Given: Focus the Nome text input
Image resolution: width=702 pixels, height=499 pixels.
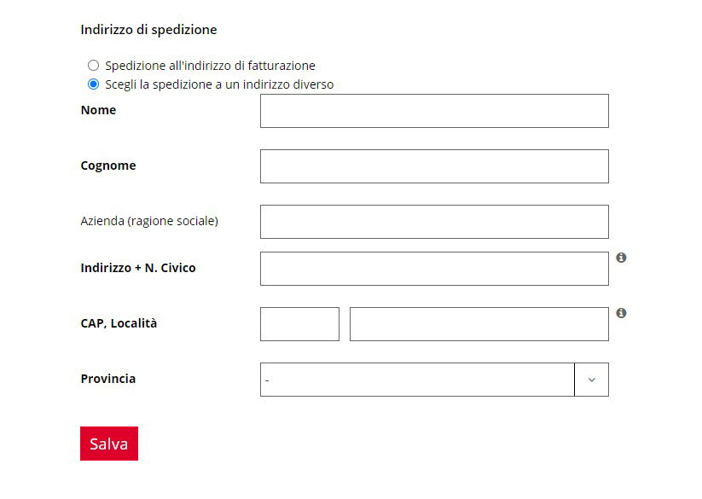Looking at the screenshot, I should 434,111.
